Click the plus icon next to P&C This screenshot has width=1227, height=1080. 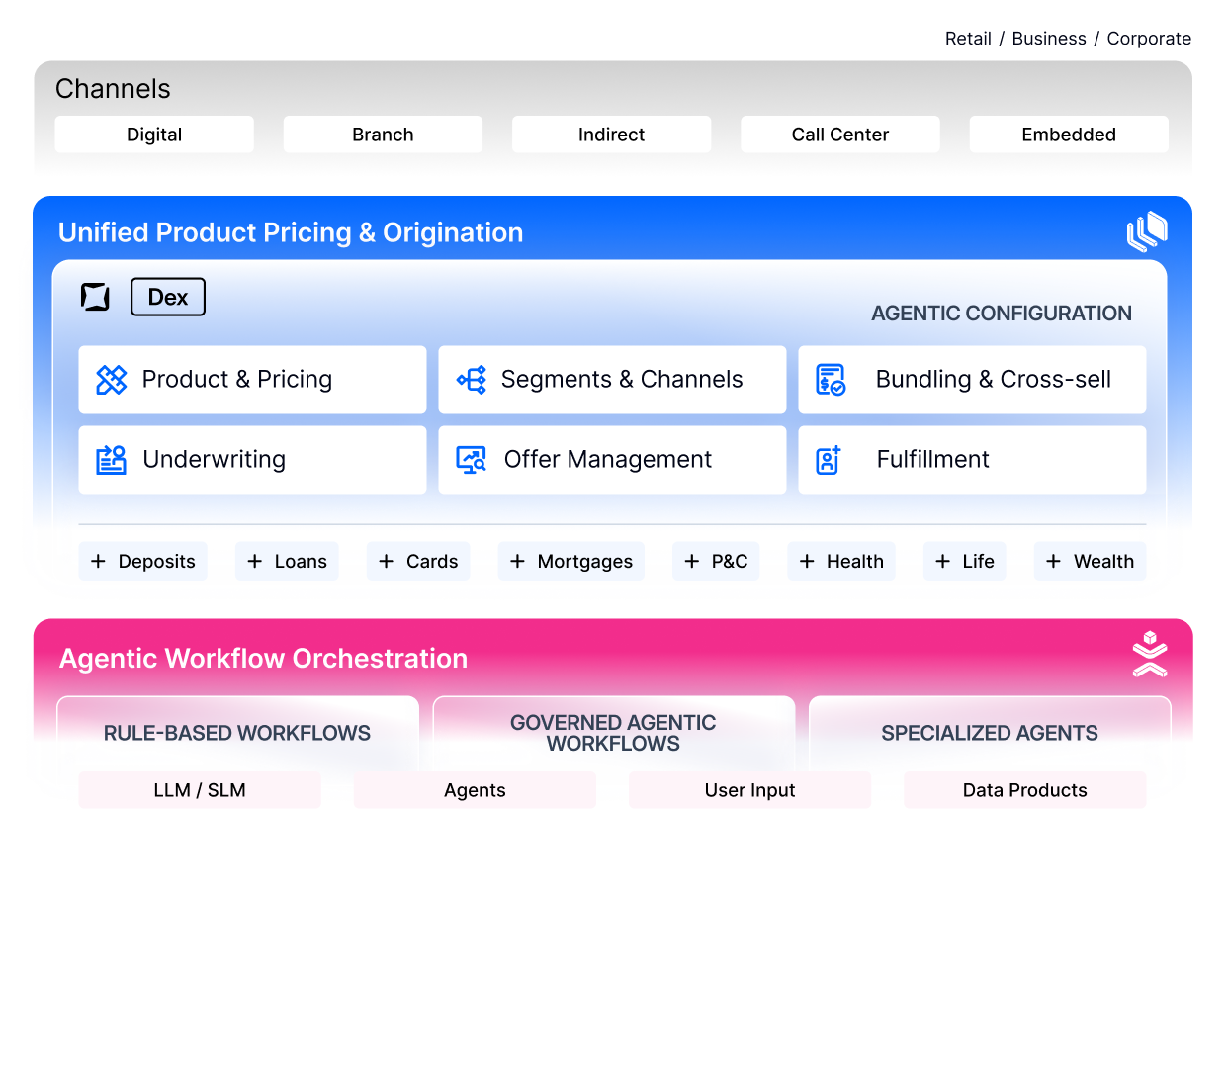coord(691,562)
